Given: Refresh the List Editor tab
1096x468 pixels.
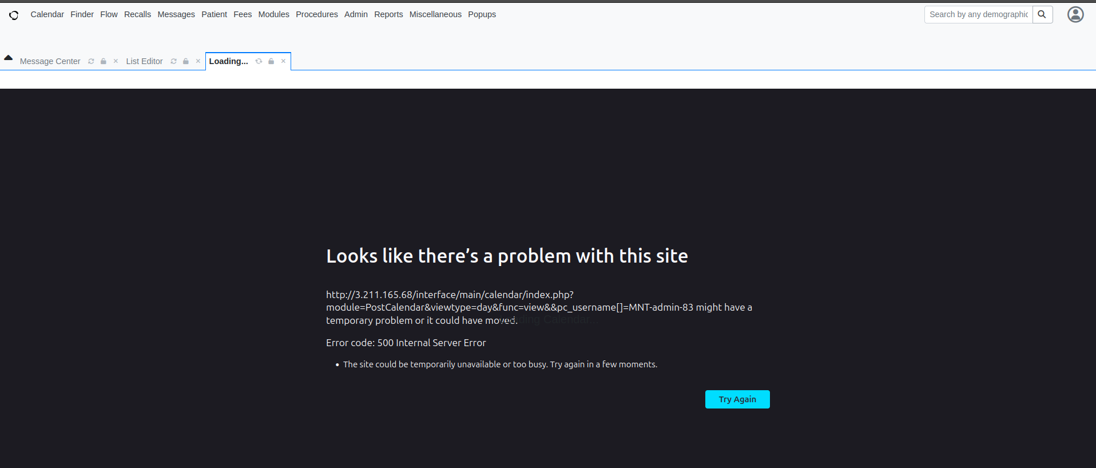Looking at the screenshot, I should coord(173,61).
